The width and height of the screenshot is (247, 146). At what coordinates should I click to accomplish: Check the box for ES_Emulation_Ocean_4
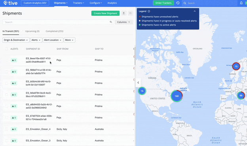[x=6, y=129]
